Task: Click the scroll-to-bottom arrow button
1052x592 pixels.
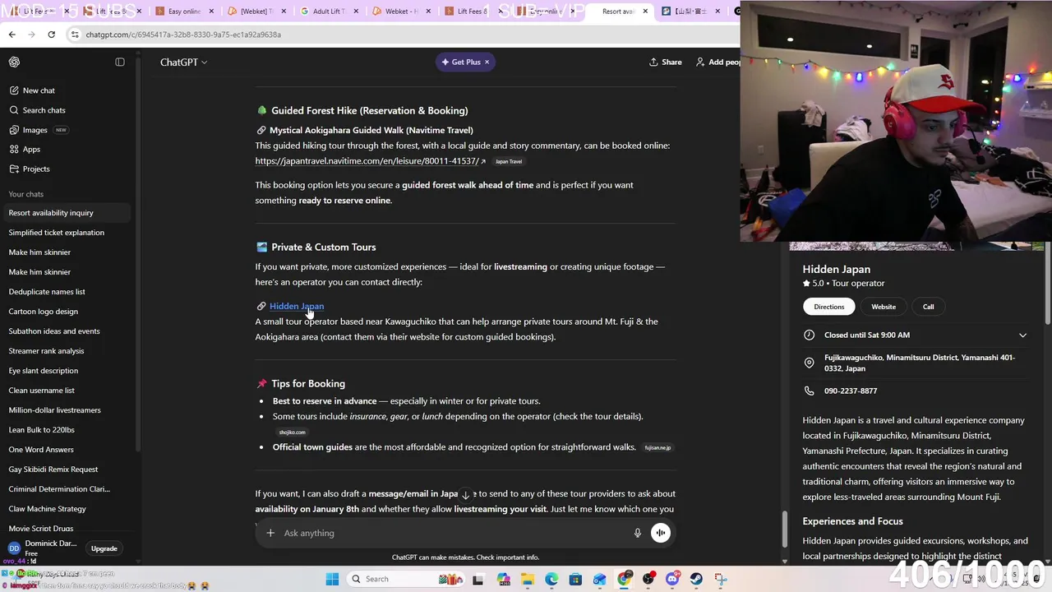Action: coord(465,495)
